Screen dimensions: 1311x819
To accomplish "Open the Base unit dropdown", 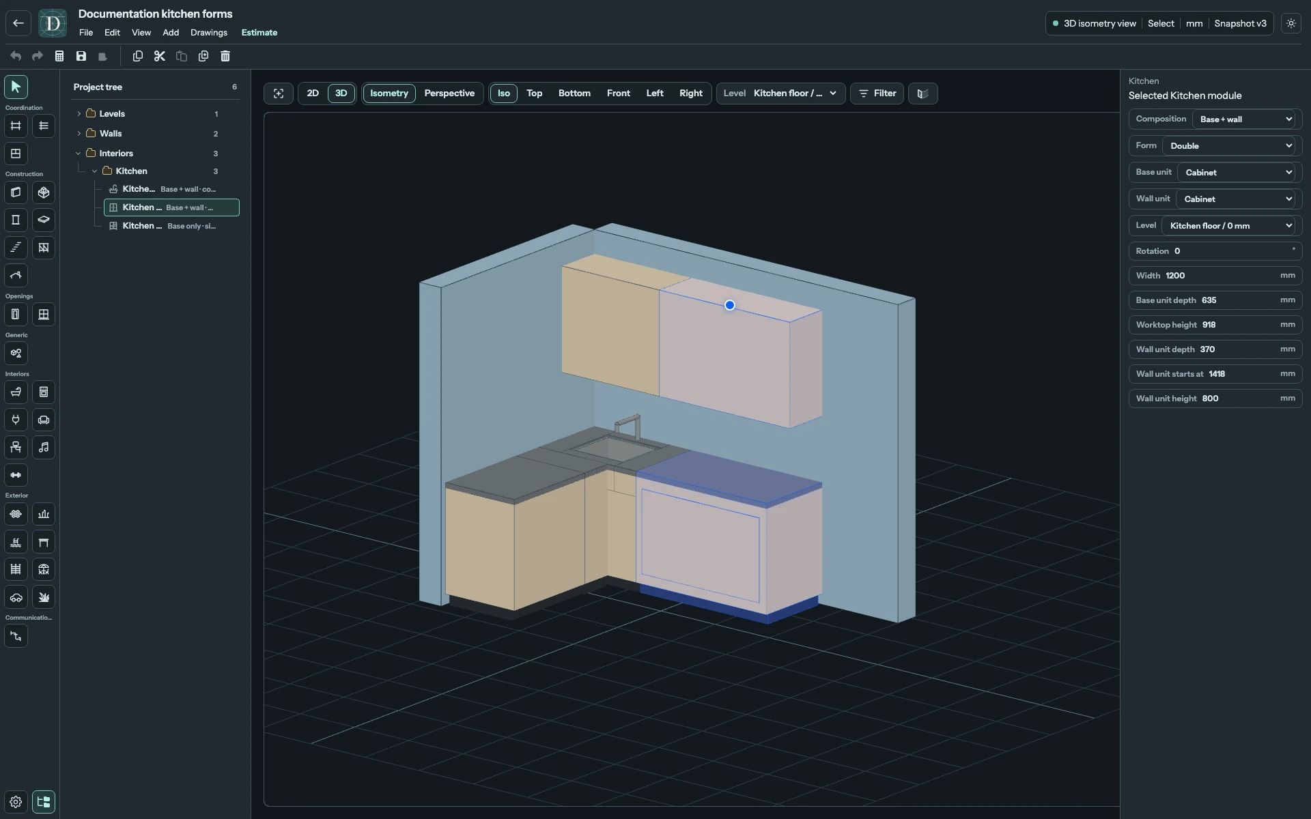I will pyautogui.click(x=1237, y=173).
